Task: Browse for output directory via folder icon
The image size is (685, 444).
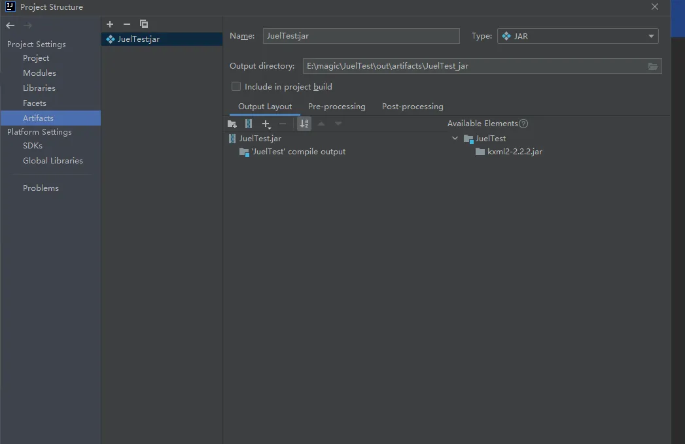Action: 652,66
